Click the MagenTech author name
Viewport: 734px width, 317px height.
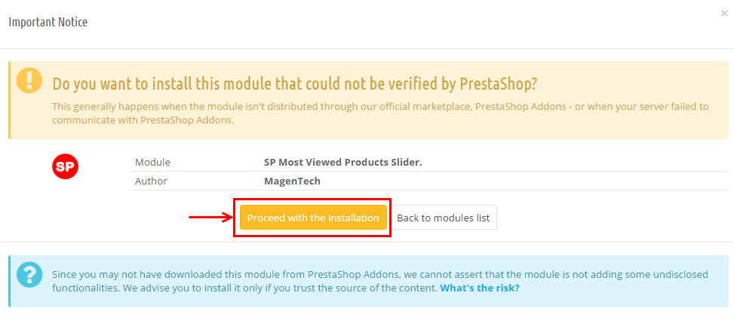[292, 181]
